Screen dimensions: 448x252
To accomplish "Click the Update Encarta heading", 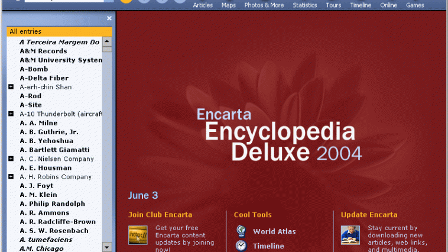I will (x=369, y=215).
